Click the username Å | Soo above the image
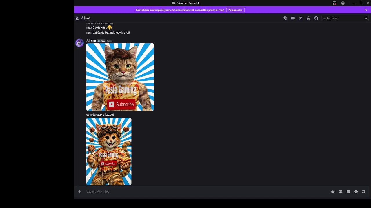The width and height of the screenshot is (371, 208). pos(91,41)
